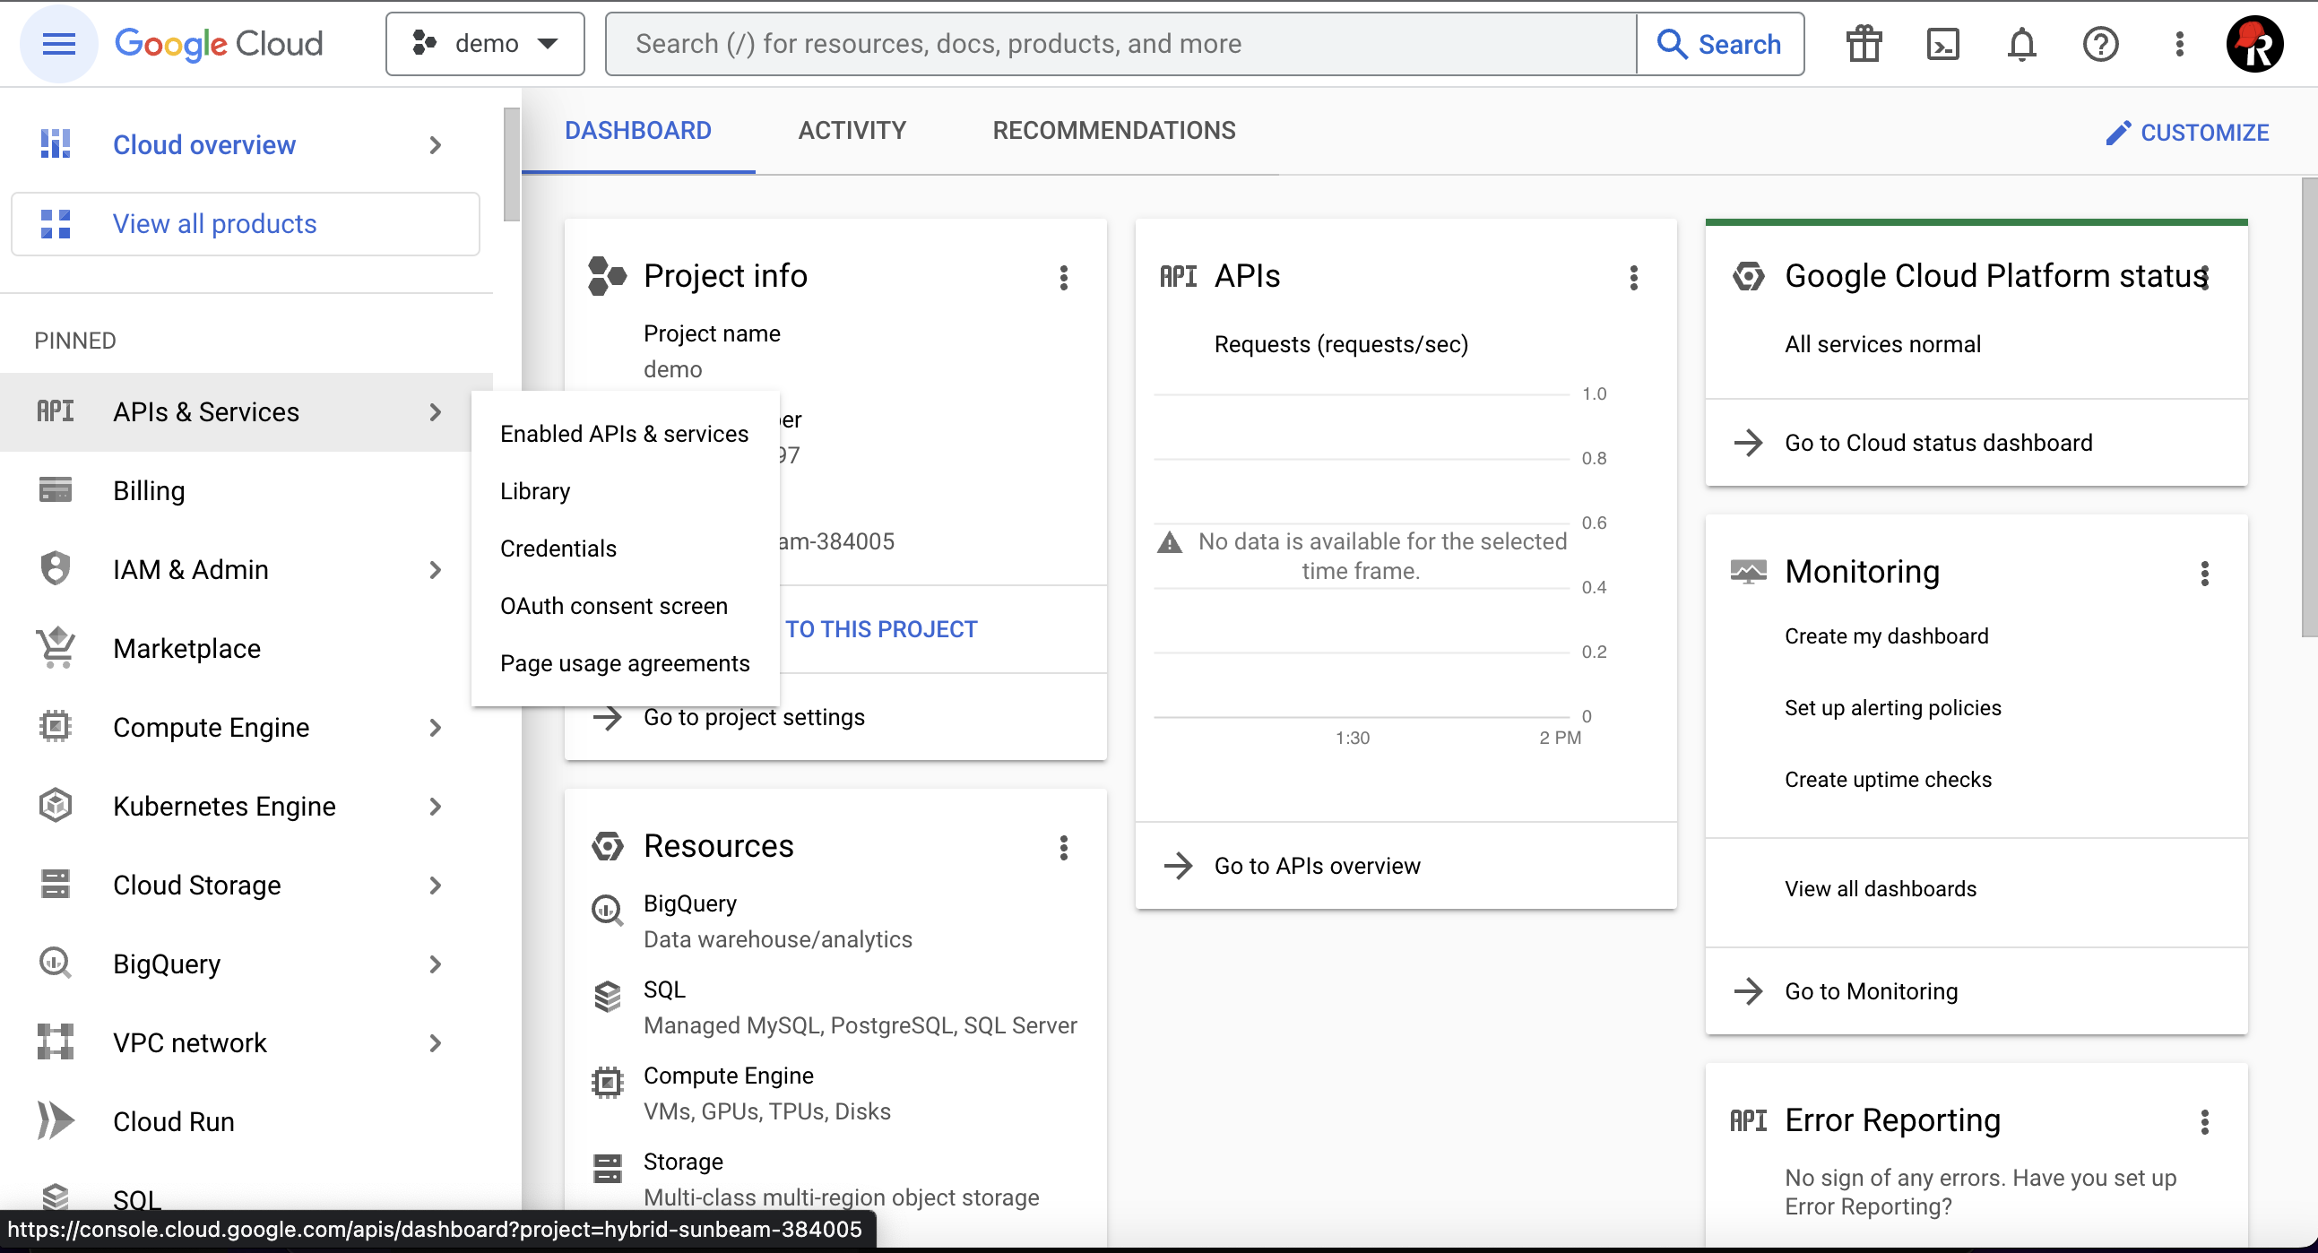
Task: Select OAuth consent screen menu item
Action: (625, 606)
